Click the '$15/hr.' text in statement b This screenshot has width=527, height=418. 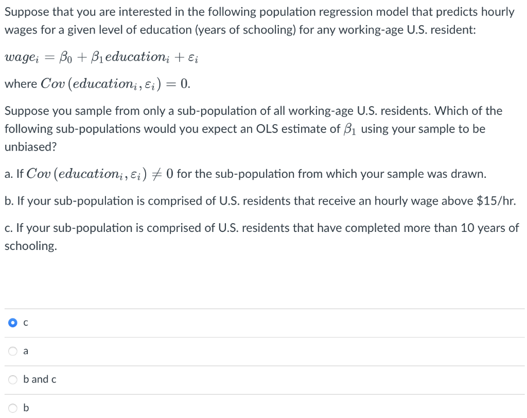click(x=496, y=201)
